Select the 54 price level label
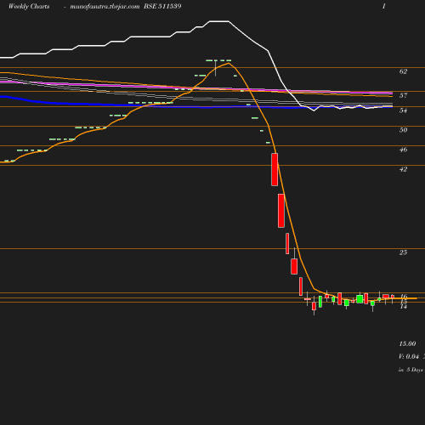Screen dimensions: 425x425 coord(403,110)
